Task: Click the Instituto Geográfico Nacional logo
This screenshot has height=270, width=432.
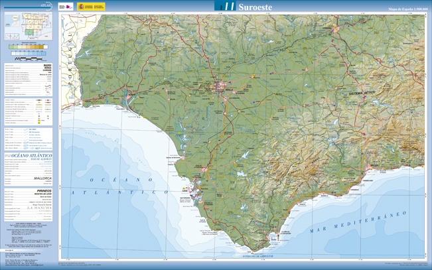Action: (65, 6)
